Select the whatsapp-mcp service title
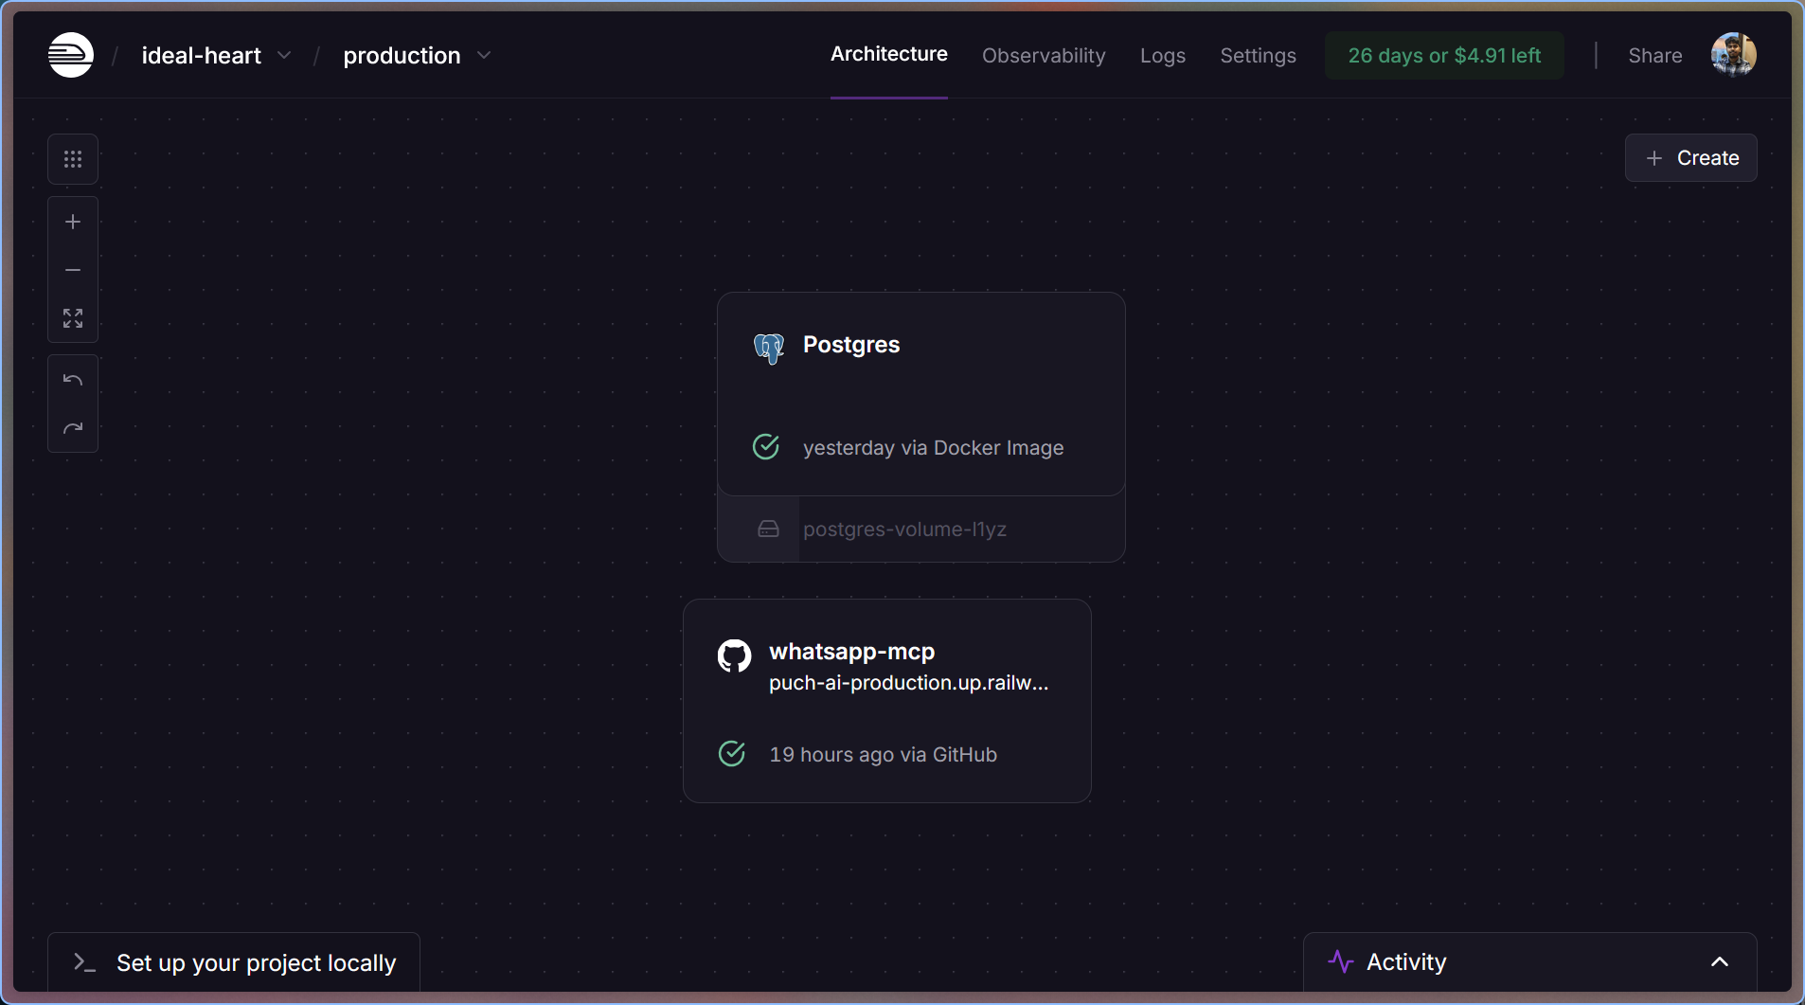 [851, 652]
